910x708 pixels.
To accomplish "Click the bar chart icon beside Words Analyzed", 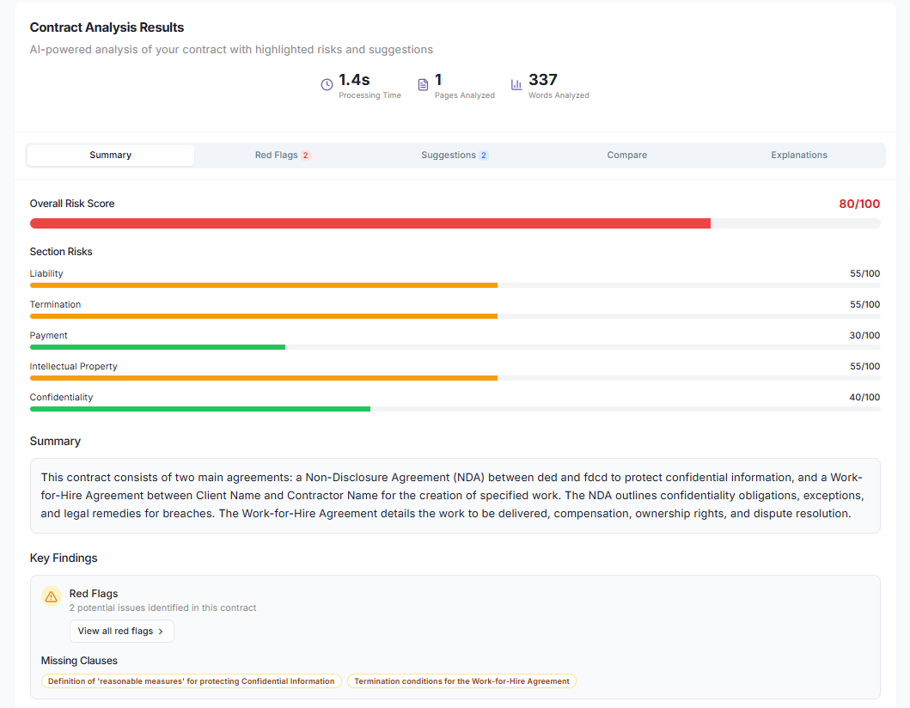I will coord(516,85).
